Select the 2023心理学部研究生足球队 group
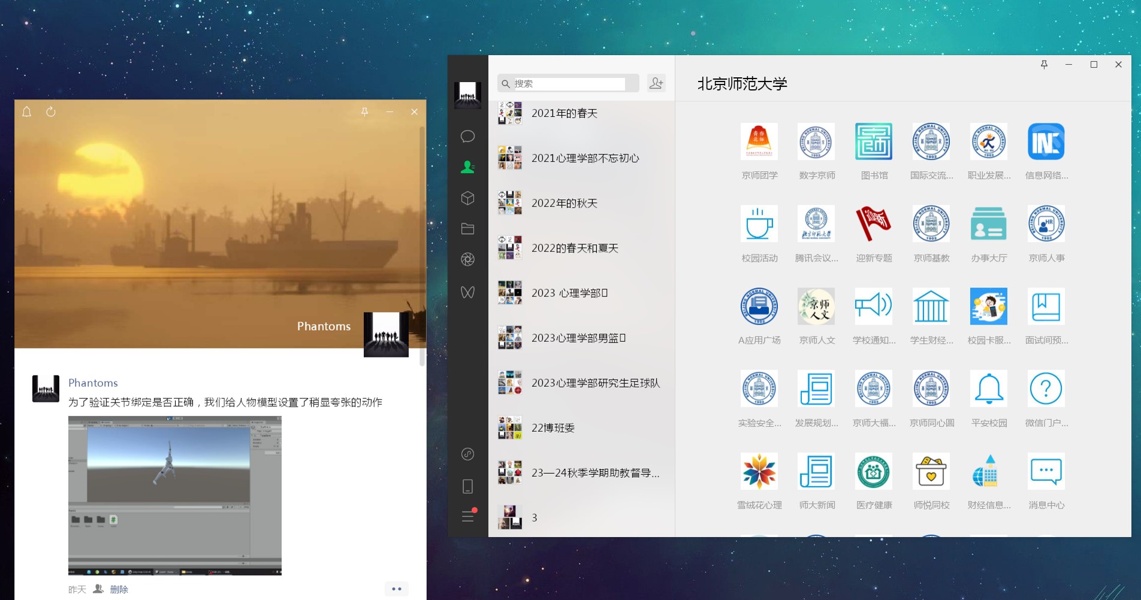1141x600 pixels. tap(581, 383)
